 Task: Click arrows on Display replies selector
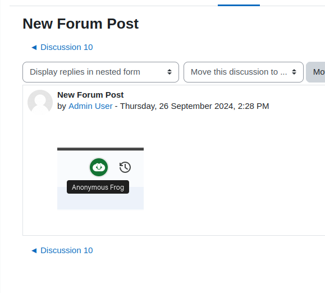click(x=170, y=72)
